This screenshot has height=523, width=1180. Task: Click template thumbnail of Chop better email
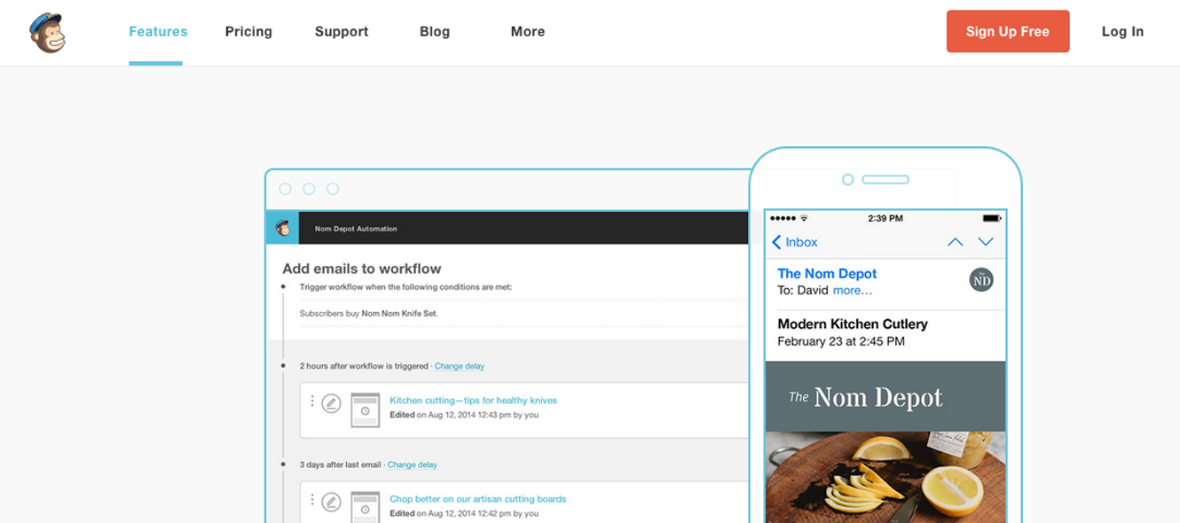click(x=365, y=506)
